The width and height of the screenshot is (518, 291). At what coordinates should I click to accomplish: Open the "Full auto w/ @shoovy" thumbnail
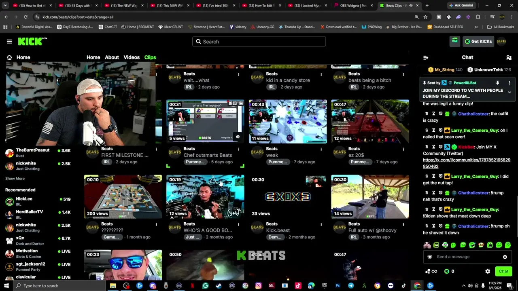pyautogui.click(x=370, y=197)
